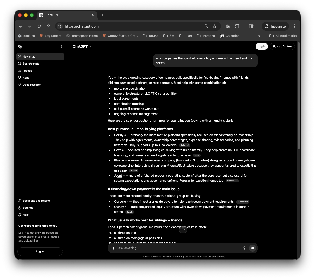Image resolution: width=315 pixels, height=279 pixels.
Task: Open the Rhome link
Action: point(120,160)
